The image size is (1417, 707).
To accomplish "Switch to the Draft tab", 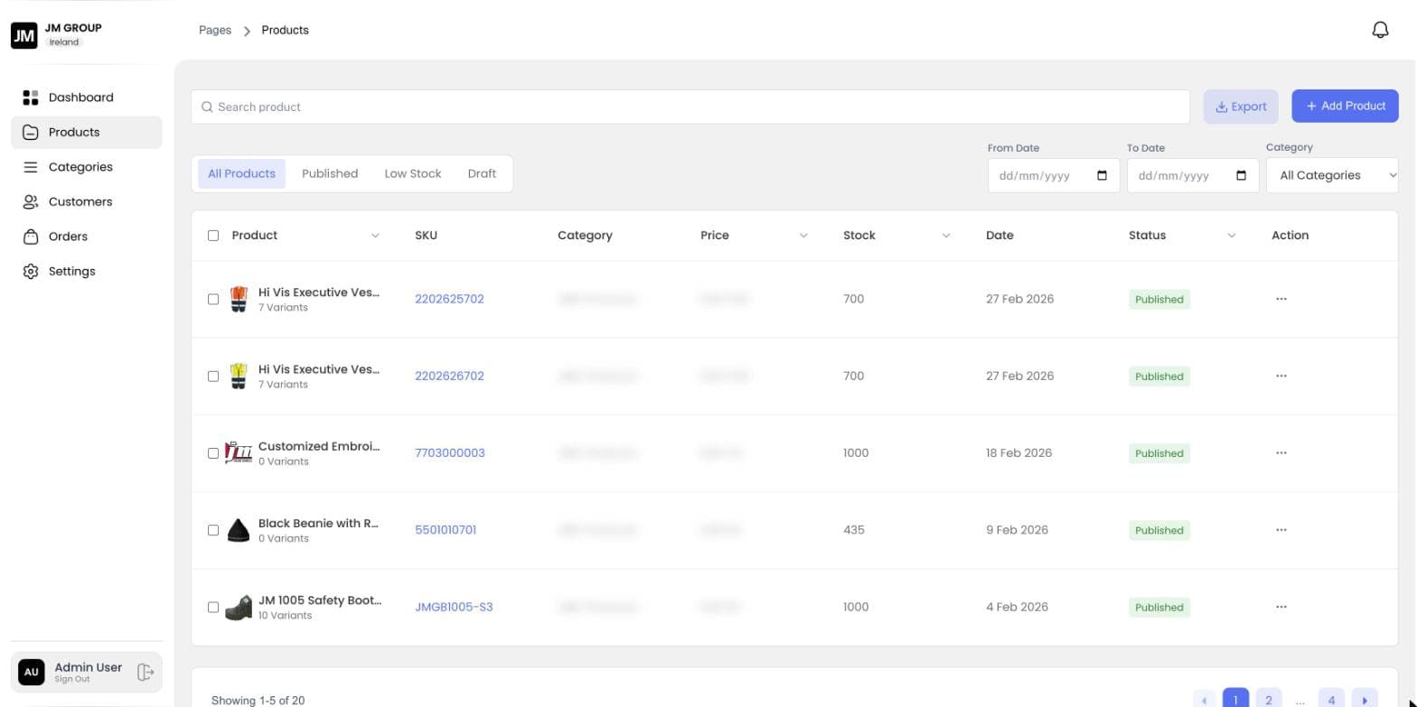I will coord(482,173).
